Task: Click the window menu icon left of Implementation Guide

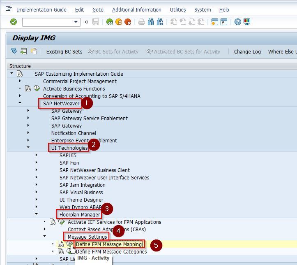Action: (9, 9)
